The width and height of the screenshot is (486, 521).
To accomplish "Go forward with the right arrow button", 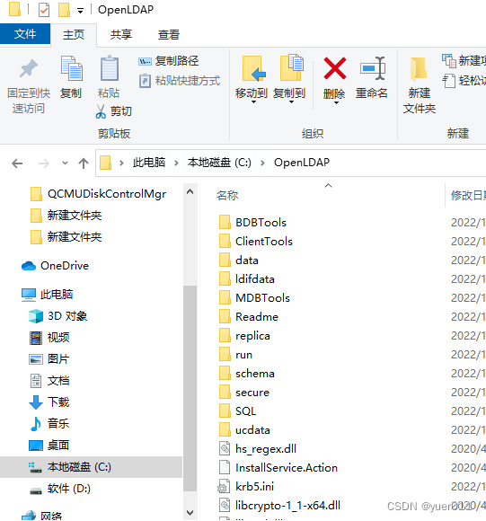I will coord(44,163).
